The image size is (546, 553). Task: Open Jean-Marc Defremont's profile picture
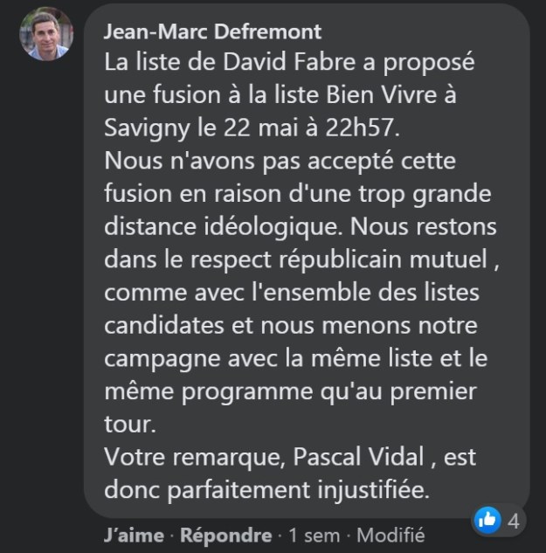click(46, 34)
